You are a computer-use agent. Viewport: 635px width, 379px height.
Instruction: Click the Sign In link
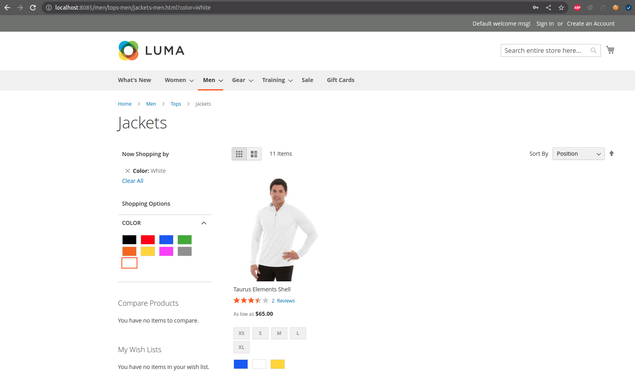tap(545, 24)
